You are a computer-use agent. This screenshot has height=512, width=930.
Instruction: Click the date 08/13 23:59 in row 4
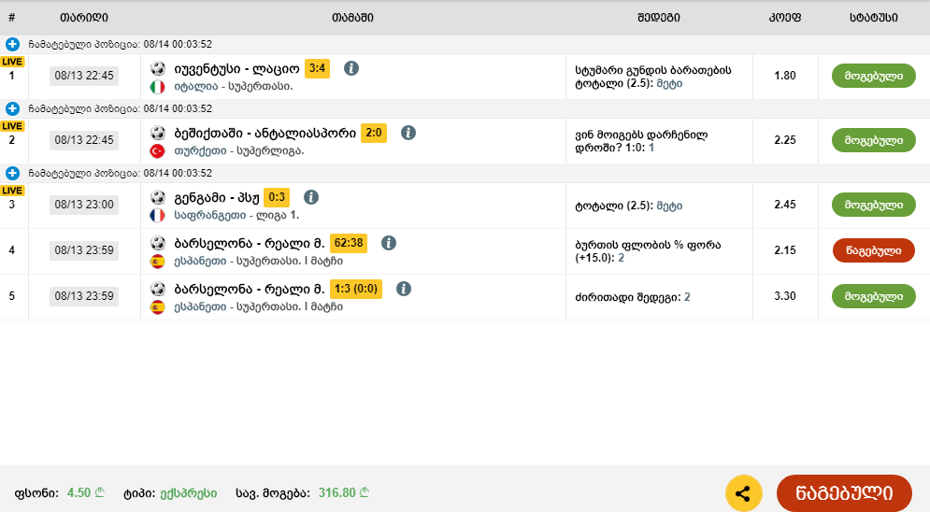(x=84, y=250)
